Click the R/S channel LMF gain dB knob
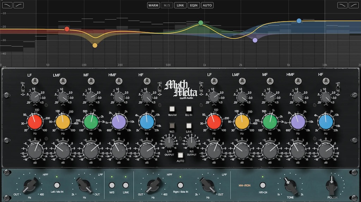Viewport: 361px width, 202px height. pos(242,151)
